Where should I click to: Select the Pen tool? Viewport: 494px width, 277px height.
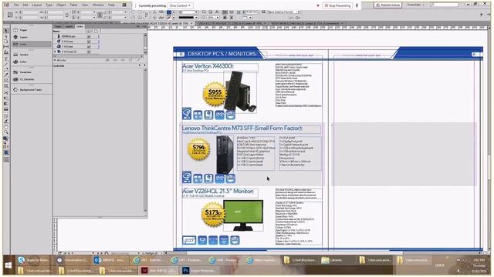tap(6, 70)
